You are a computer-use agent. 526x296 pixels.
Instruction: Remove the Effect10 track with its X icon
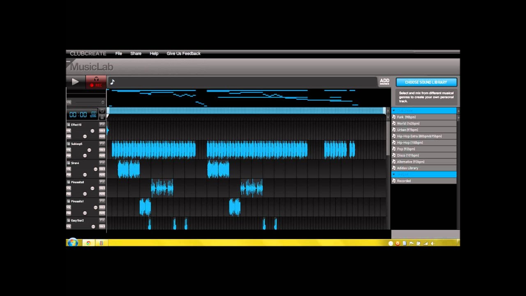(x=69, y=125)
